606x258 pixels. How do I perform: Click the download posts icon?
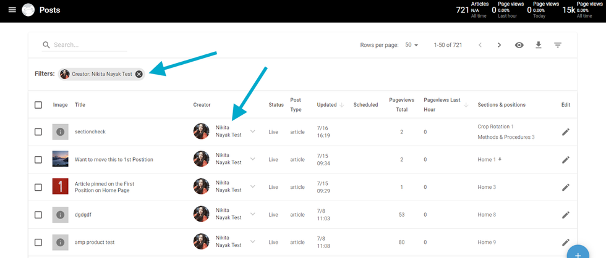tap(539, 45)
